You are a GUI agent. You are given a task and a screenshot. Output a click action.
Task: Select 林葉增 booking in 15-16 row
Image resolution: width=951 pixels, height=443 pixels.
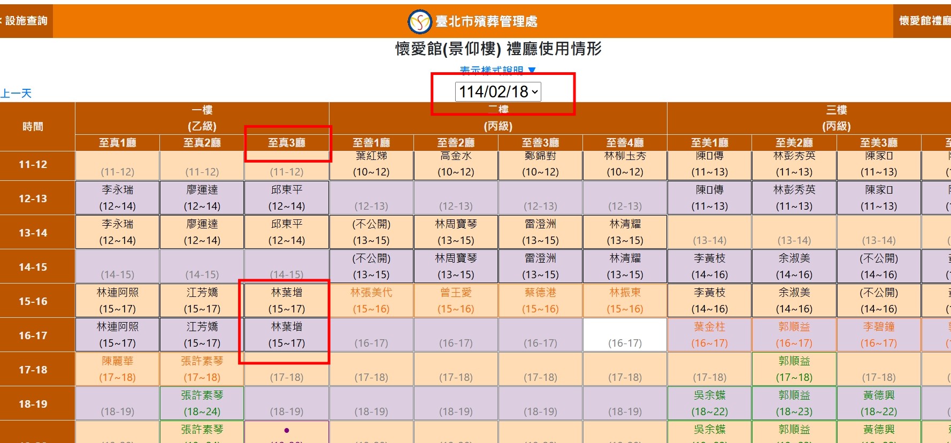[287, 301]
